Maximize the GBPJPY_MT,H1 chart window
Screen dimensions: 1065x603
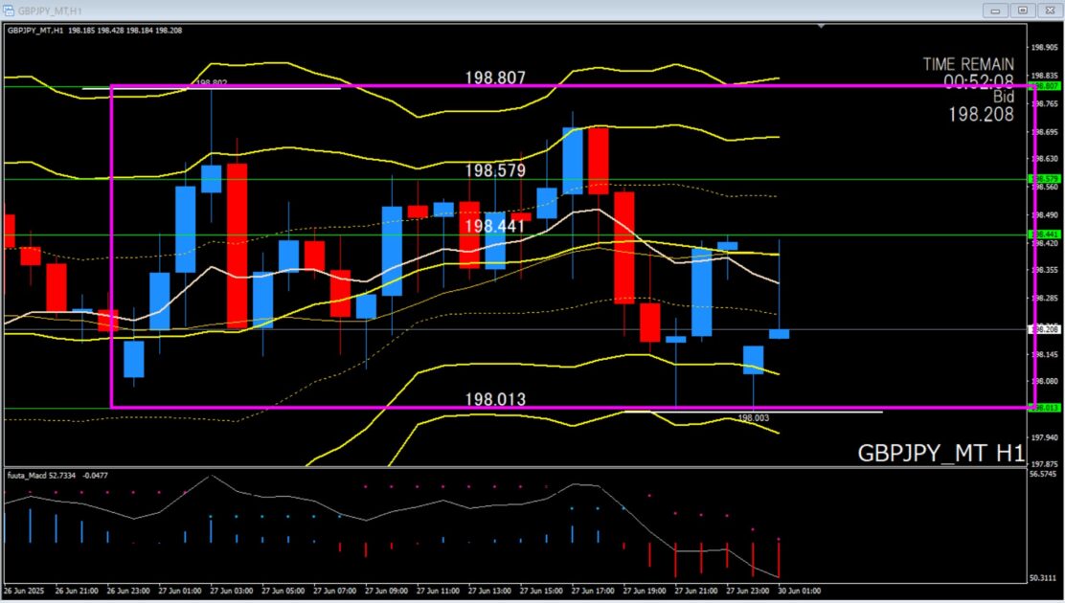pos(1022,10)
